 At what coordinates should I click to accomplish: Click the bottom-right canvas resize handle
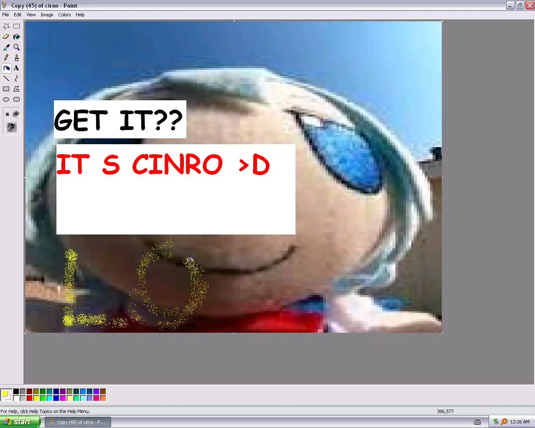[442, 333]
